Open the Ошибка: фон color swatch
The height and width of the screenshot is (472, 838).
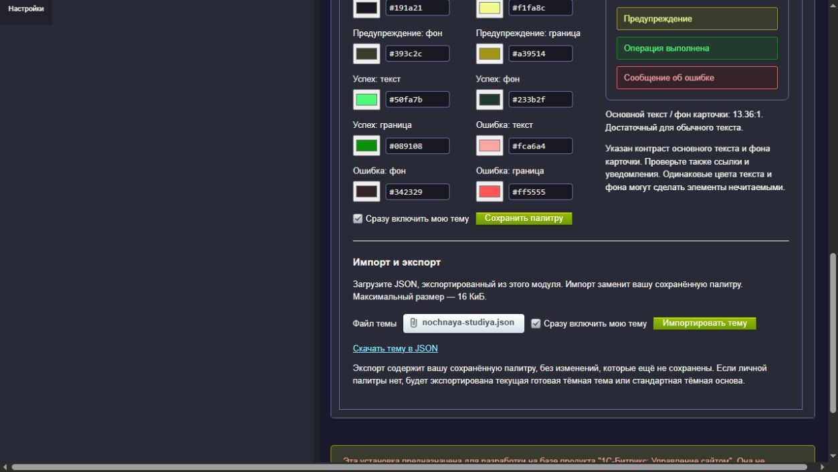[366, 191]
